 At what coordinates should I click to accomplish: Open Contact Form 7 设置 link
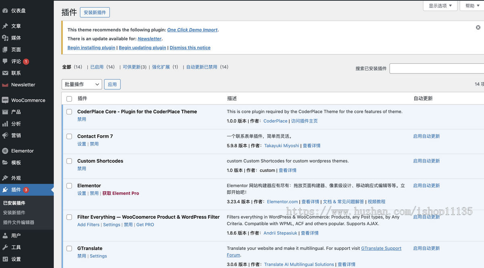pos(82,144)
